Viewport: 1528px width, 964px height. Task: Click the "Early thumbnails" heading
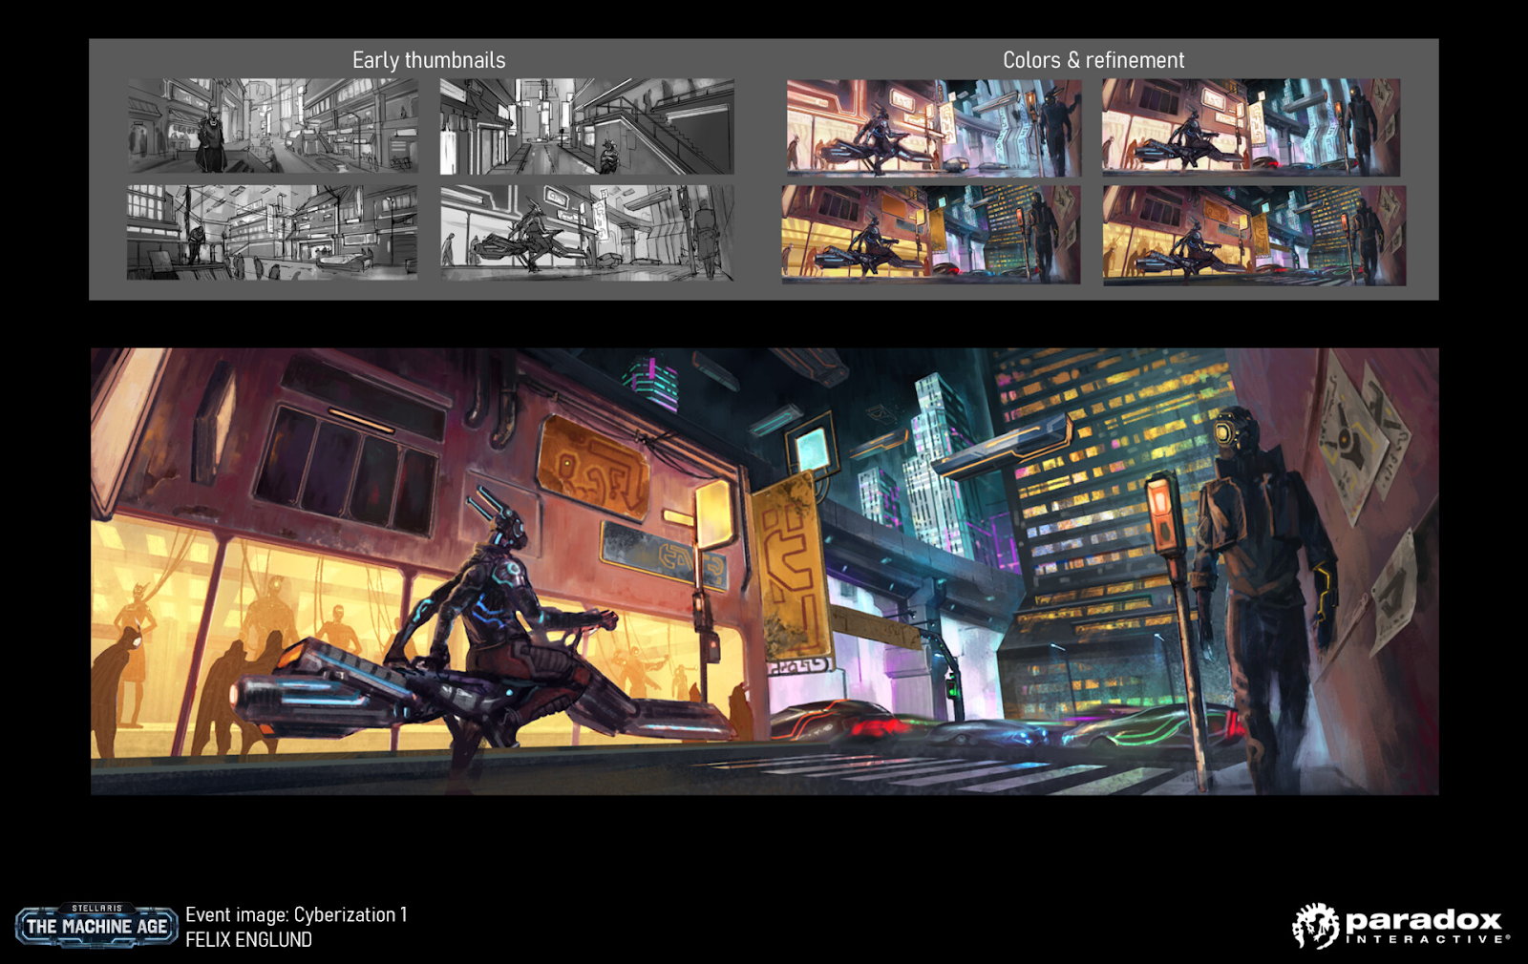429,60
